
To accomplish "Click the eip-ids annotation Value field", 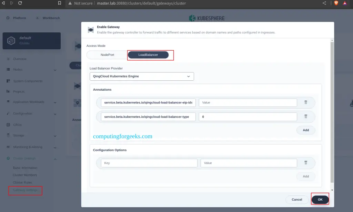I will pos(248,103).
